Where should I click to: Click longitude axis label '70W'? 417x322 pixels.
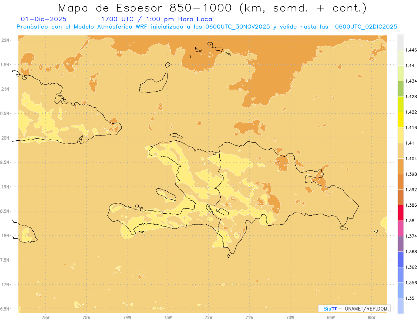point(290,317)
